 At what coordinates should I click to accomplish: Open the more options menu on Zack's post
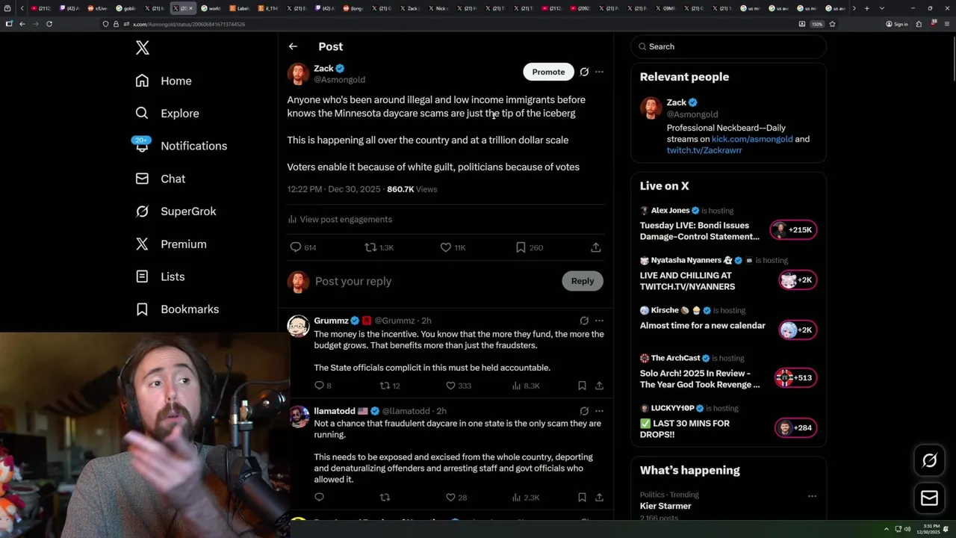pyautogui.click(x=599, y=72)
